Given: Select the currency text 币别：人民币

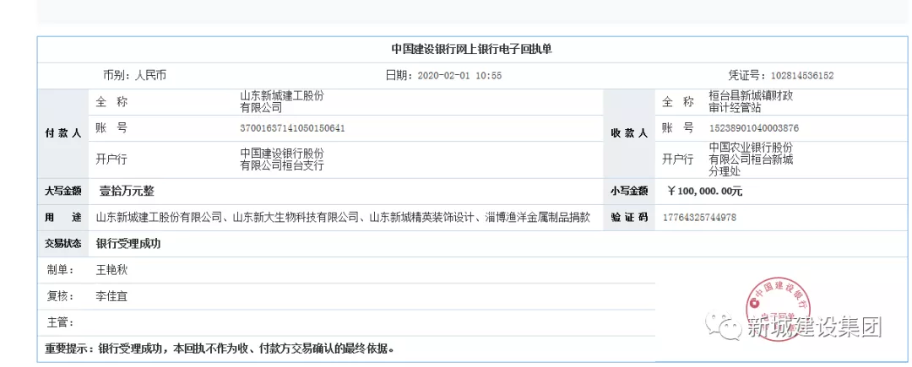Looking at the screenshot, I should [134, 75].
